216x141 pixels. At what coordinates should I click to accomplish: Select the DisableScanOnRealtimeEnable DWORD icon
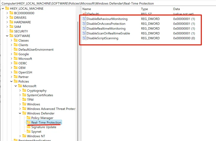point(84,34)
